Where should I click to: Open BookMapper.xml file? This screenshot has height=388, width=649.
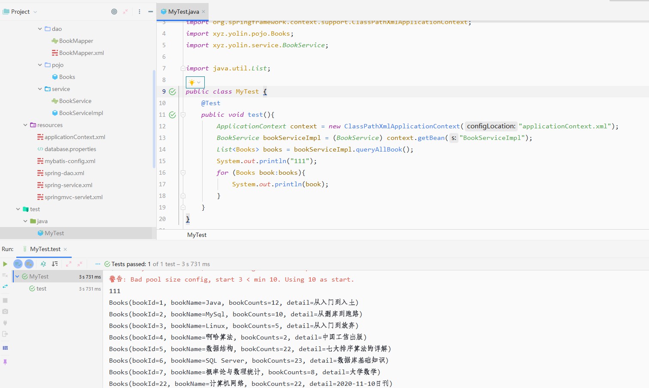[81, 53]
